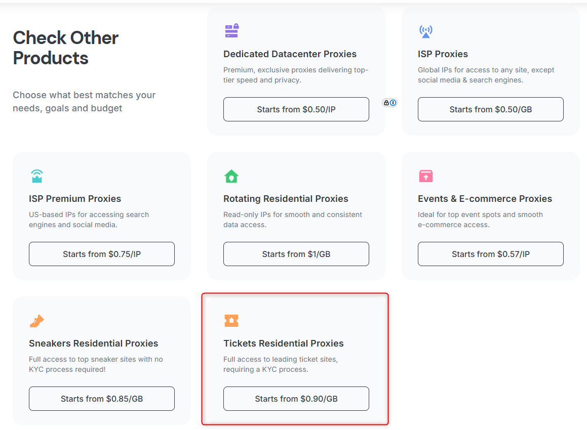Open the Tickets Residential Proxies heading
The image size is (587, 430).
coord(284,343)
